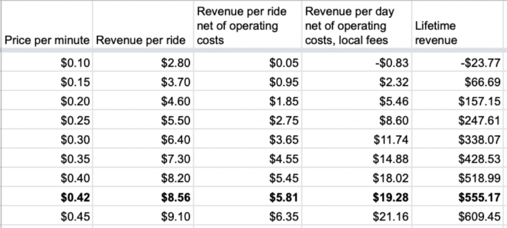Click the $157.15 lifetime revenue cell

[x=479, y=102]
